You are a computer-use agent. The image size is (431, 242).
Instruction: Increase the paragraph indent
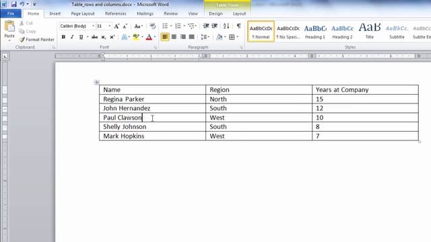click(215, 26)
